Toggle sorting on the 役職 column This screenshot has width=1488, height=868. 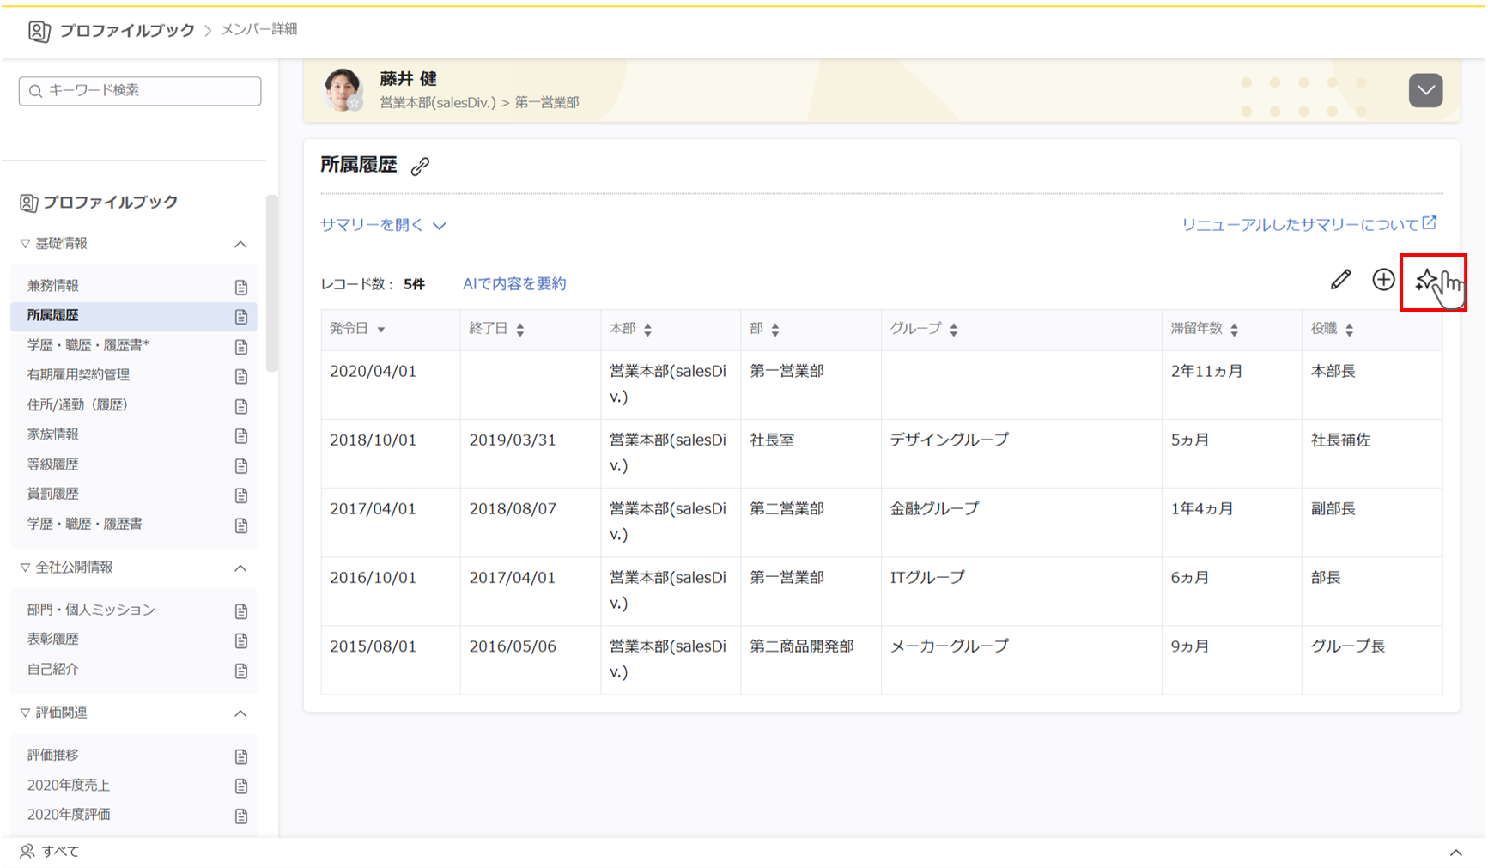click(1351, 328)
